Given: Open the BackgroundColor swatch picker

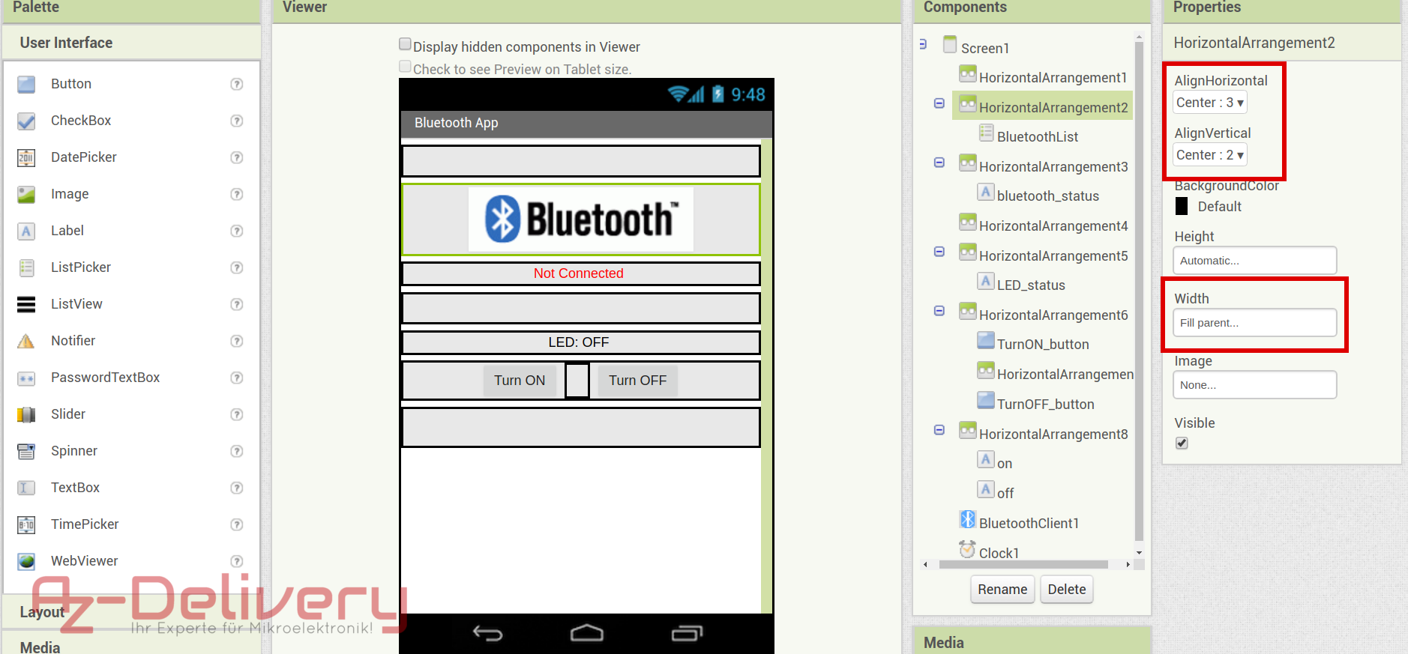Looking at the screenshot, I should [1182, 206].
